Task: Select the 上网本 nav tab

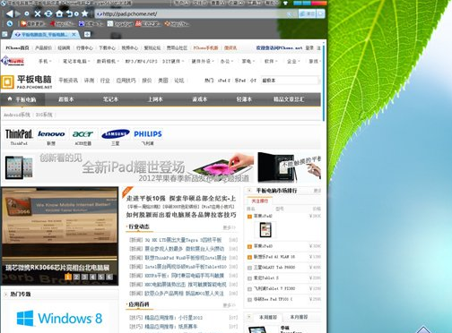Action: pos(155,99)
